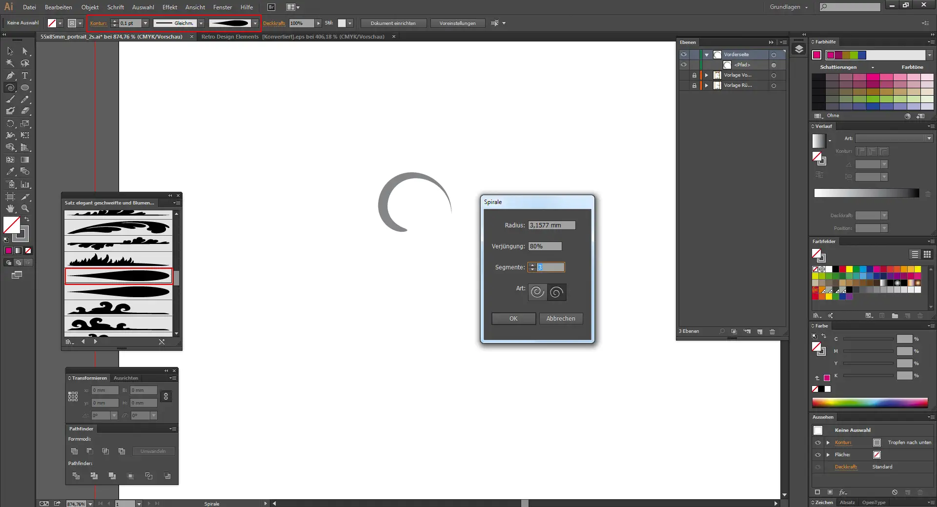
Task: Toggle constrain proportions link in Transformieren
Action: click(166, 396)
